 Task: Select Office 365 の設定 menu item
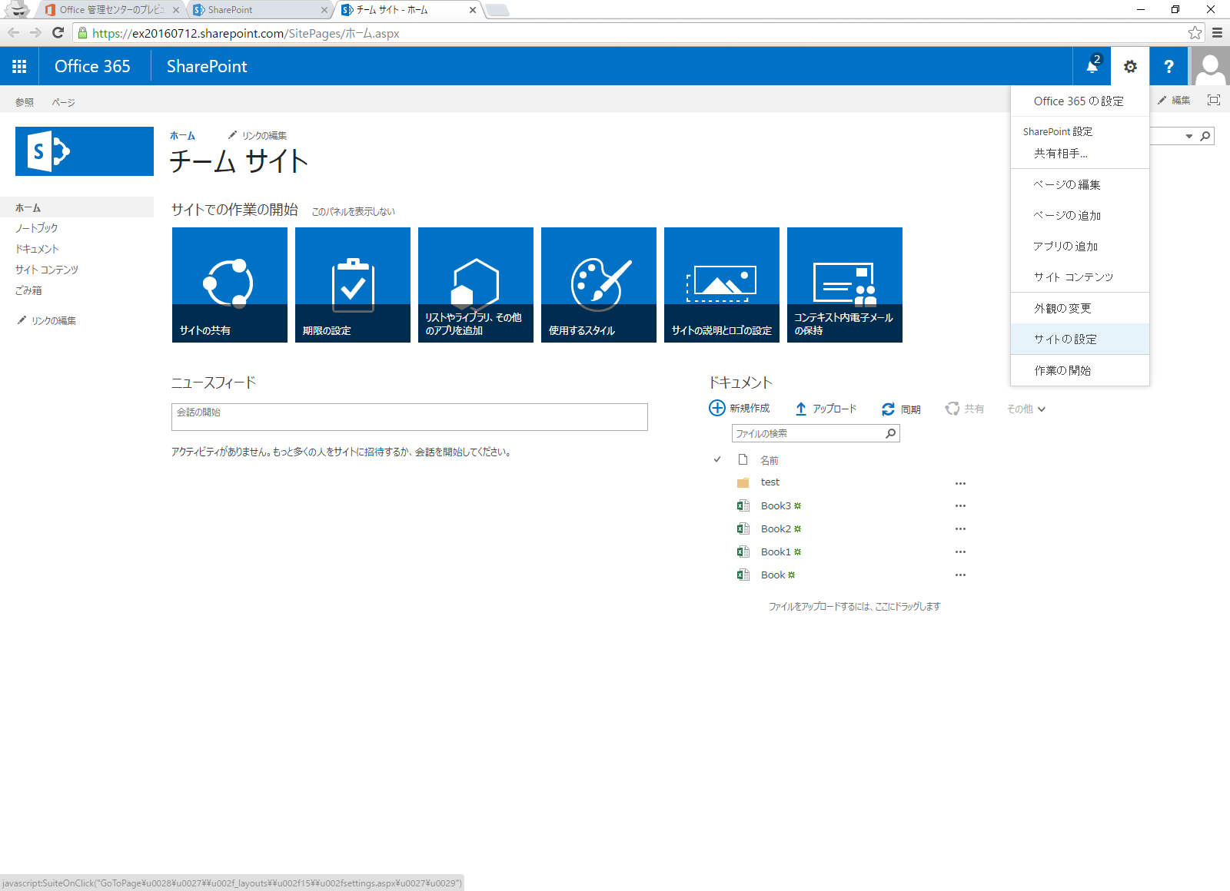click(1080, 101)
